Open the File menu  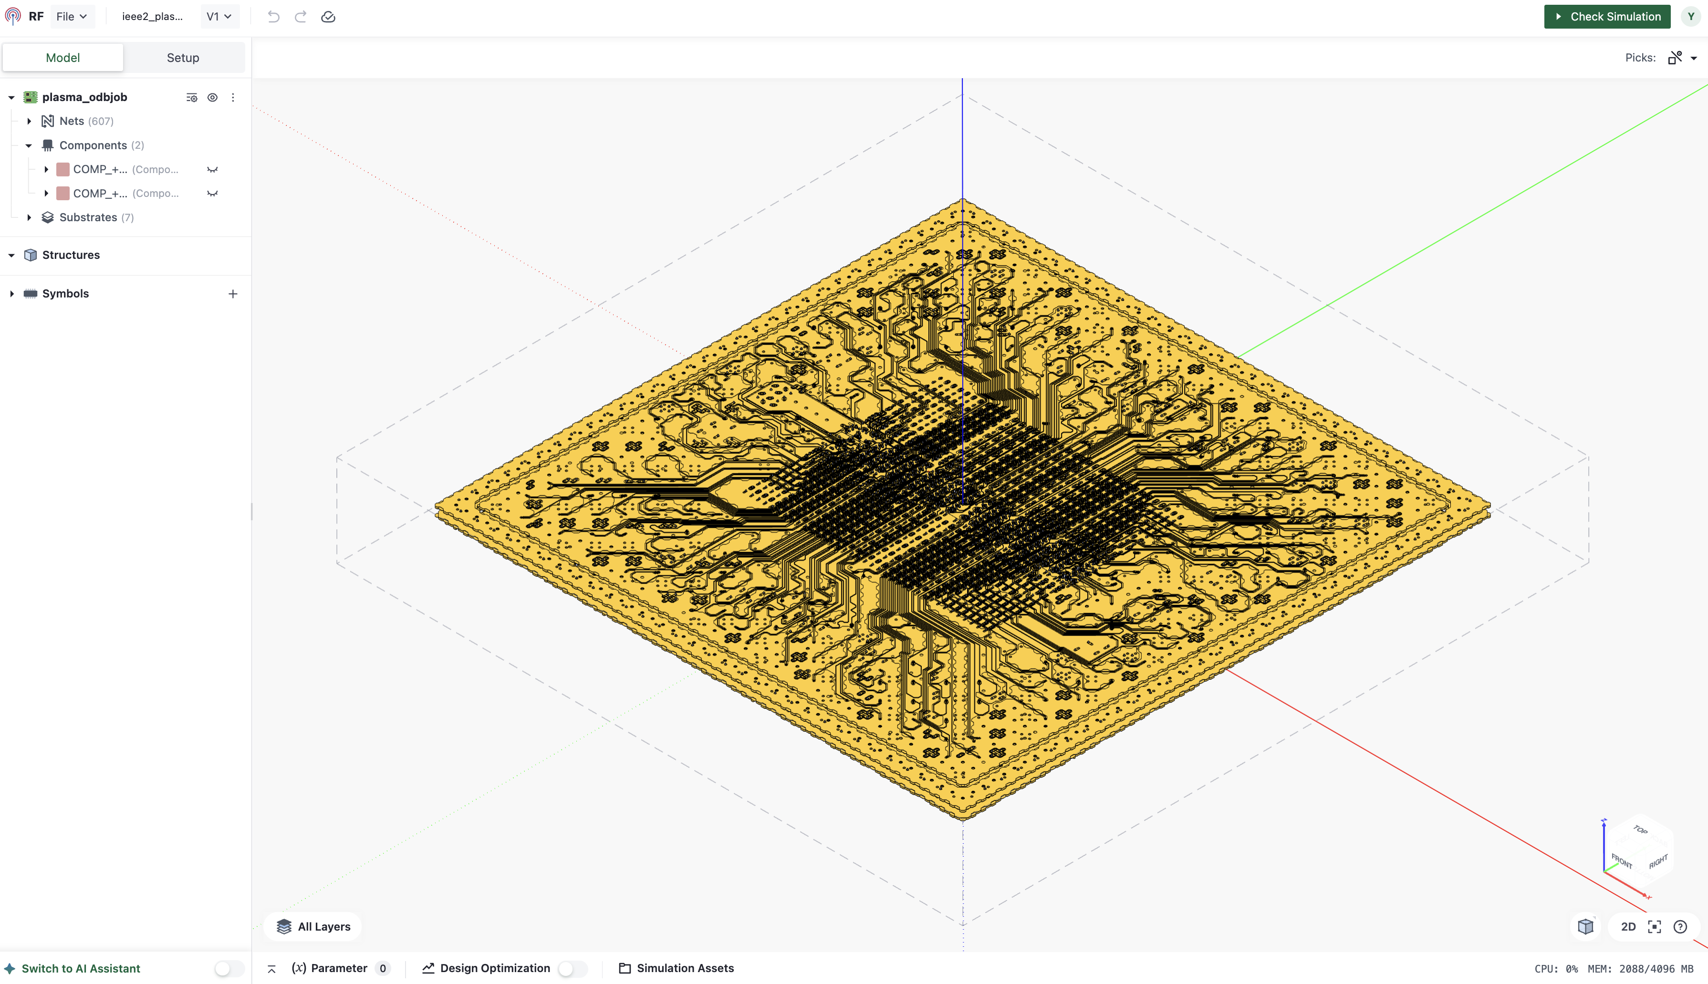72,16
